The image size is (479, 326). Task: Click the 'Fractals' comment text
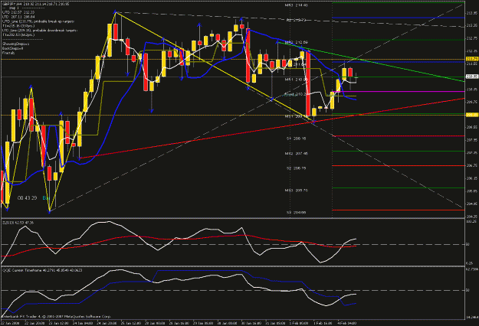pyautogui.click(x=8, y=53)
